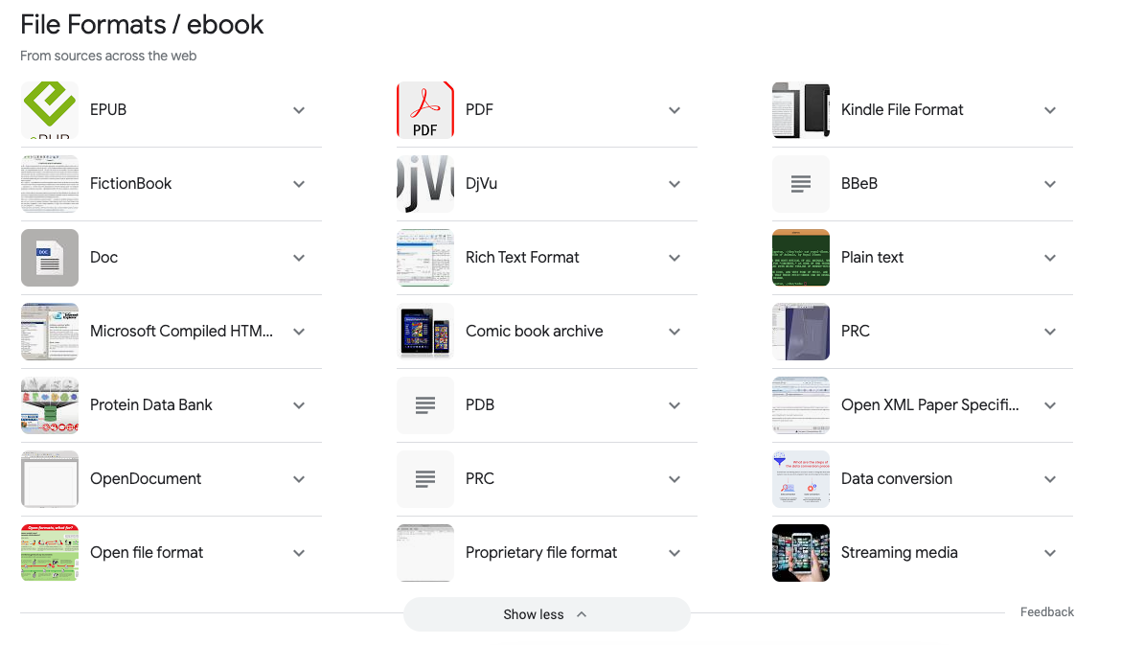Click the Plain text thumbnail
Image resolution: width=1121 pixels, height=645 pixels.
[x=801, y=258]
